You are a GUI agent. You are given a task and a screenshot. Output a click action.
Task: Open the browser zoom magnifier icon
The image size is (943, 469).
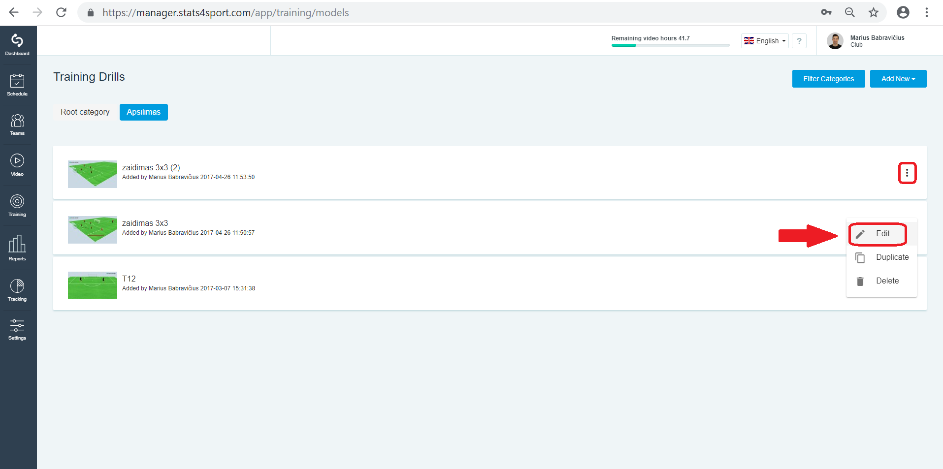(850, 12)
